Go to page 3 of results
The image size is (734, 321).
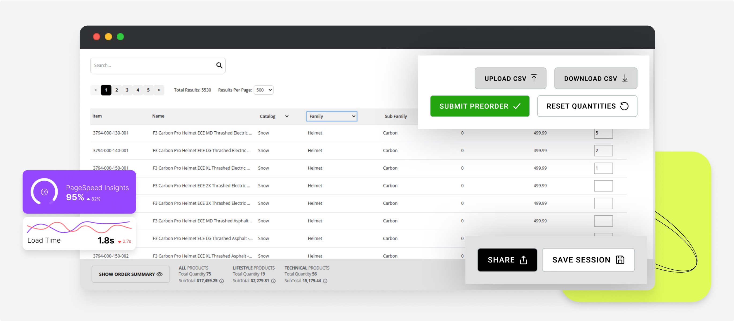[x=127, y=90]
